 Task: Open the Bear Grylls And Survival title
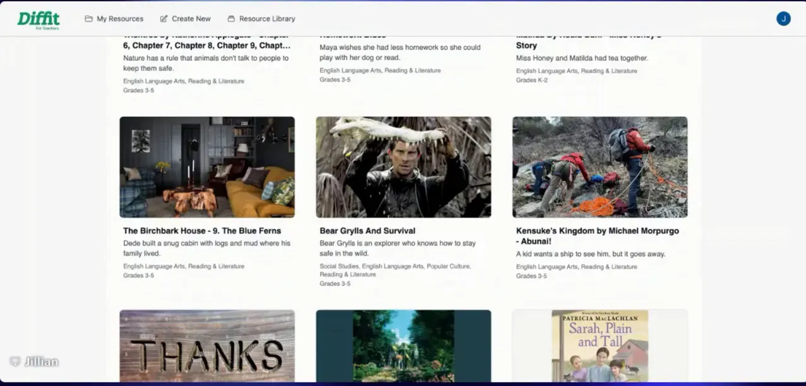tap(368, 231)
